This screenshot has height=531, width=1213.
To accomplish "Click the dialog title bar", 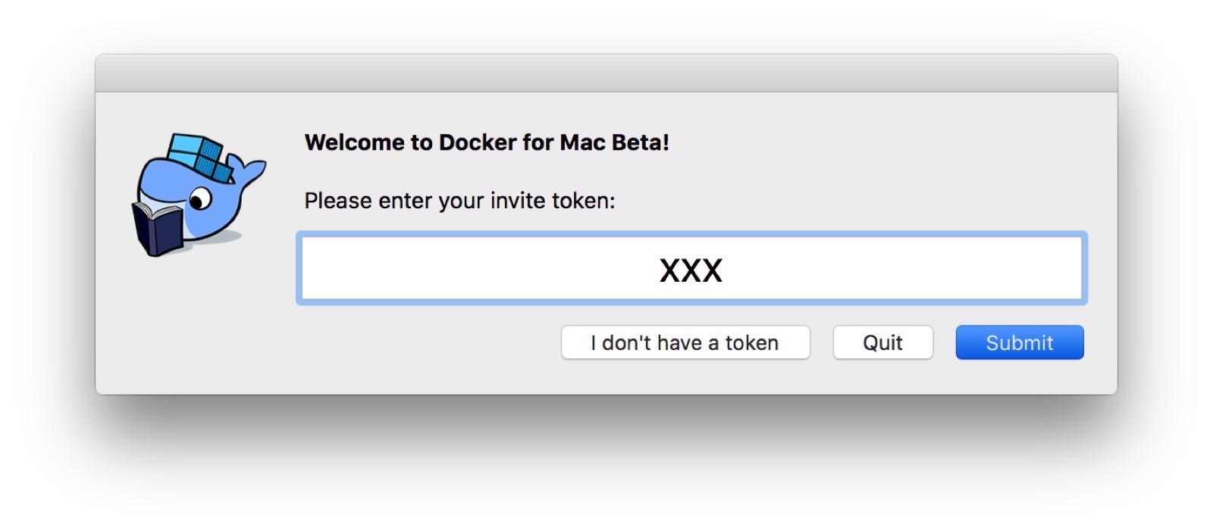I will pos(606,70).
